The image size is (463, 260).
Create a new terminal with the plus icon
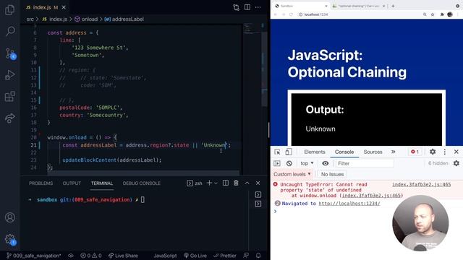click(x=209, y=183)
